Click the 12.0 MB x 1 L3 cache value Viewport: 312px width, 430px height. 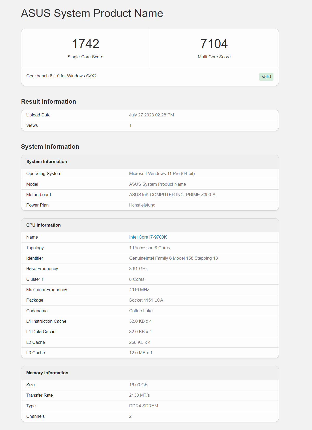141,353
